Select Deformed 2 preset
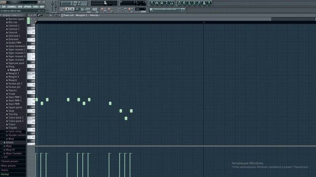This screenshot has width=316, height=177. [x=14, y=36]
